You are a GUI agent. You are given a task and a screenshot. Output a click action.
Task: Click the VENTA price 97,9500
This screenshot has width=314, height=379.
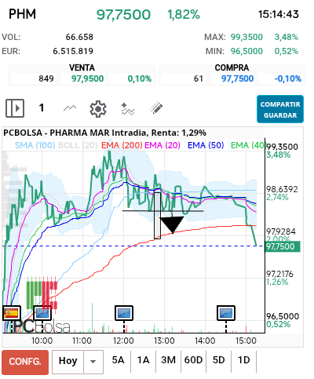coord(87,78)
